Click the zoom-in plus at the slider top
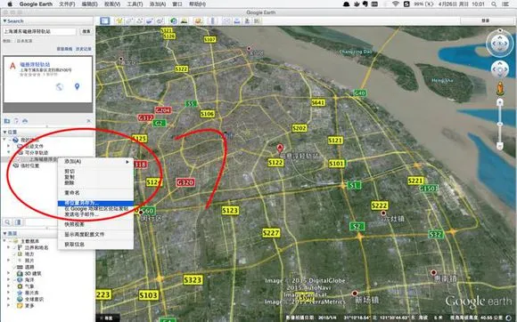The width and height of the screenshot is (517, 322). tap(500, 102)
